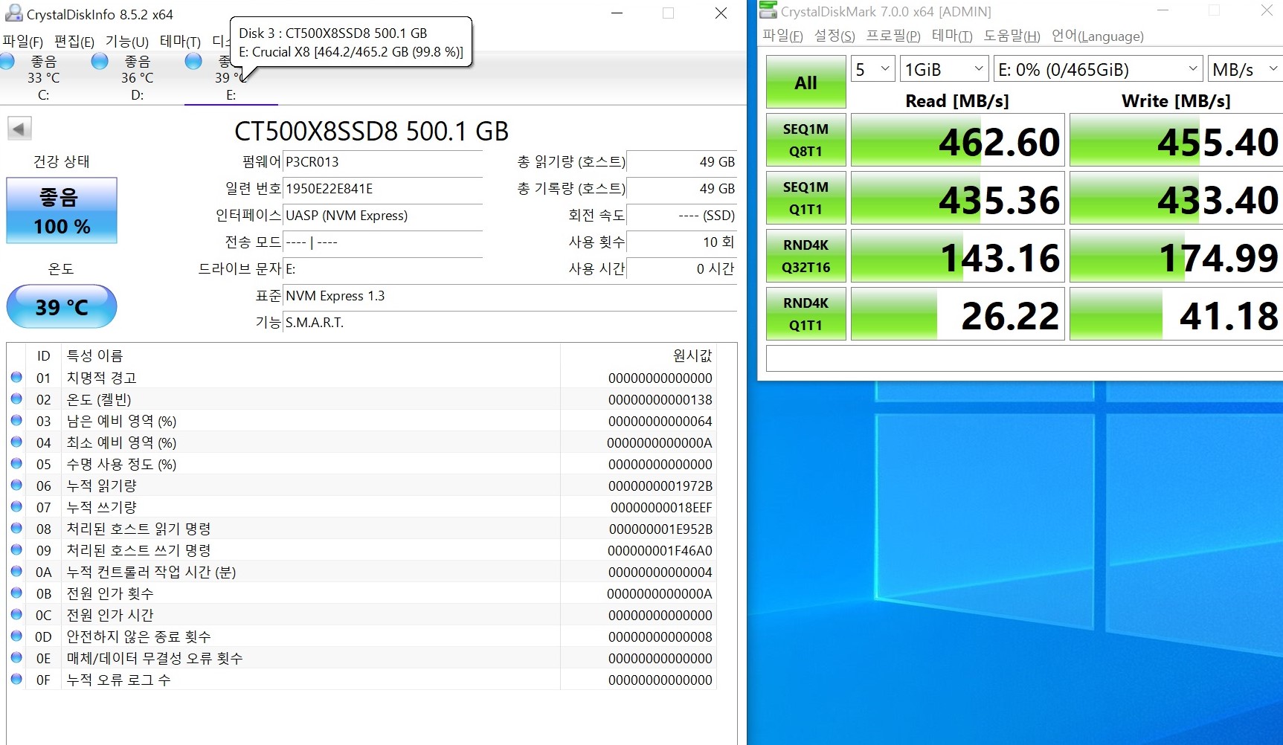The width and height of the screenshot is (1283, 745).
Task: Click the status icon for attribute 06 누적 읽기량
Action: (x=16, y=485)
